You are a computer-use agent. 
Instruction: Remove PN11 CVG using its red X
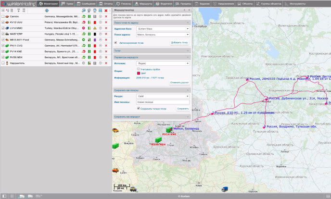point(106,46)
